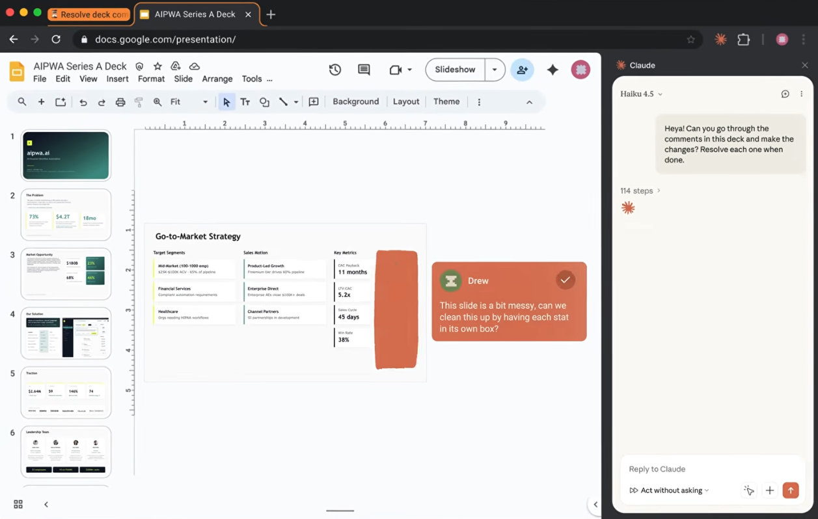The height and width of the screenshot is (519, 818).
Task: Open the comments panel icon
Action: click(364, 70)
